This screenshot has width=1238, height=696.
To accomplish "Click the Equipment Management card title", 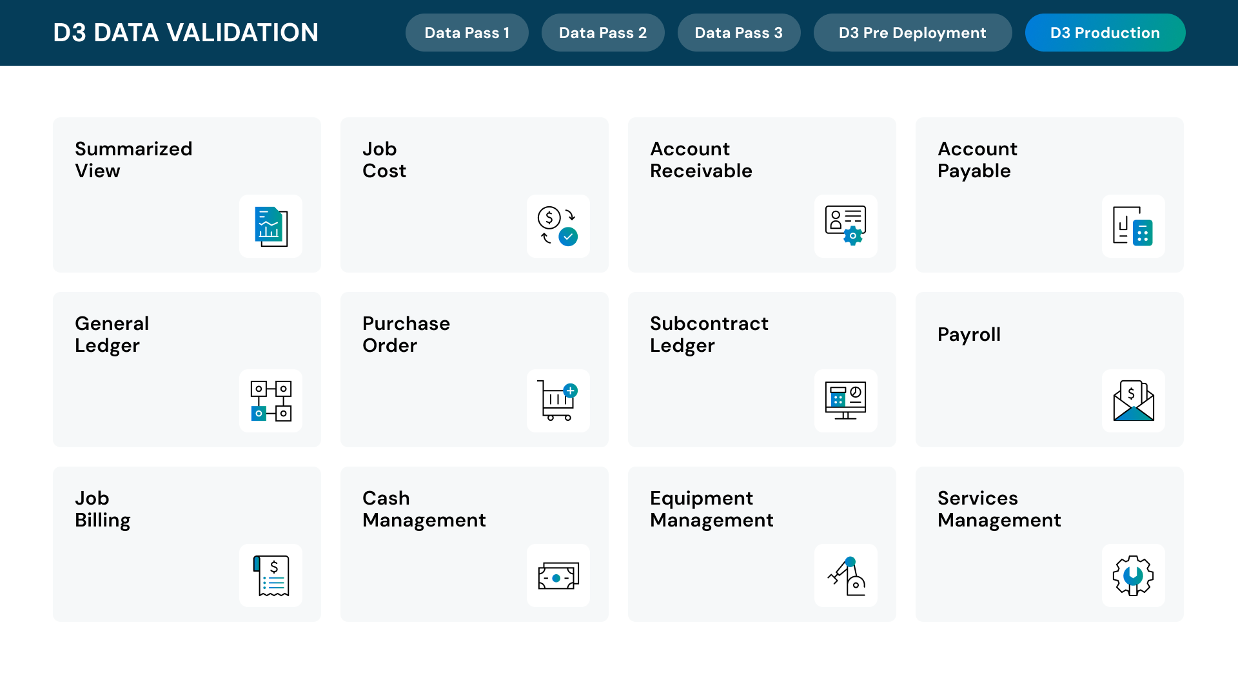I will [x=712, y=509].
